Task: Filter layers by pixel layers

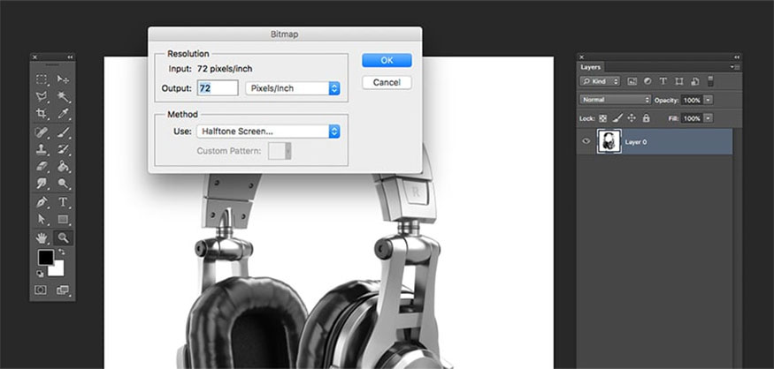Action: [x=632, y=81]
